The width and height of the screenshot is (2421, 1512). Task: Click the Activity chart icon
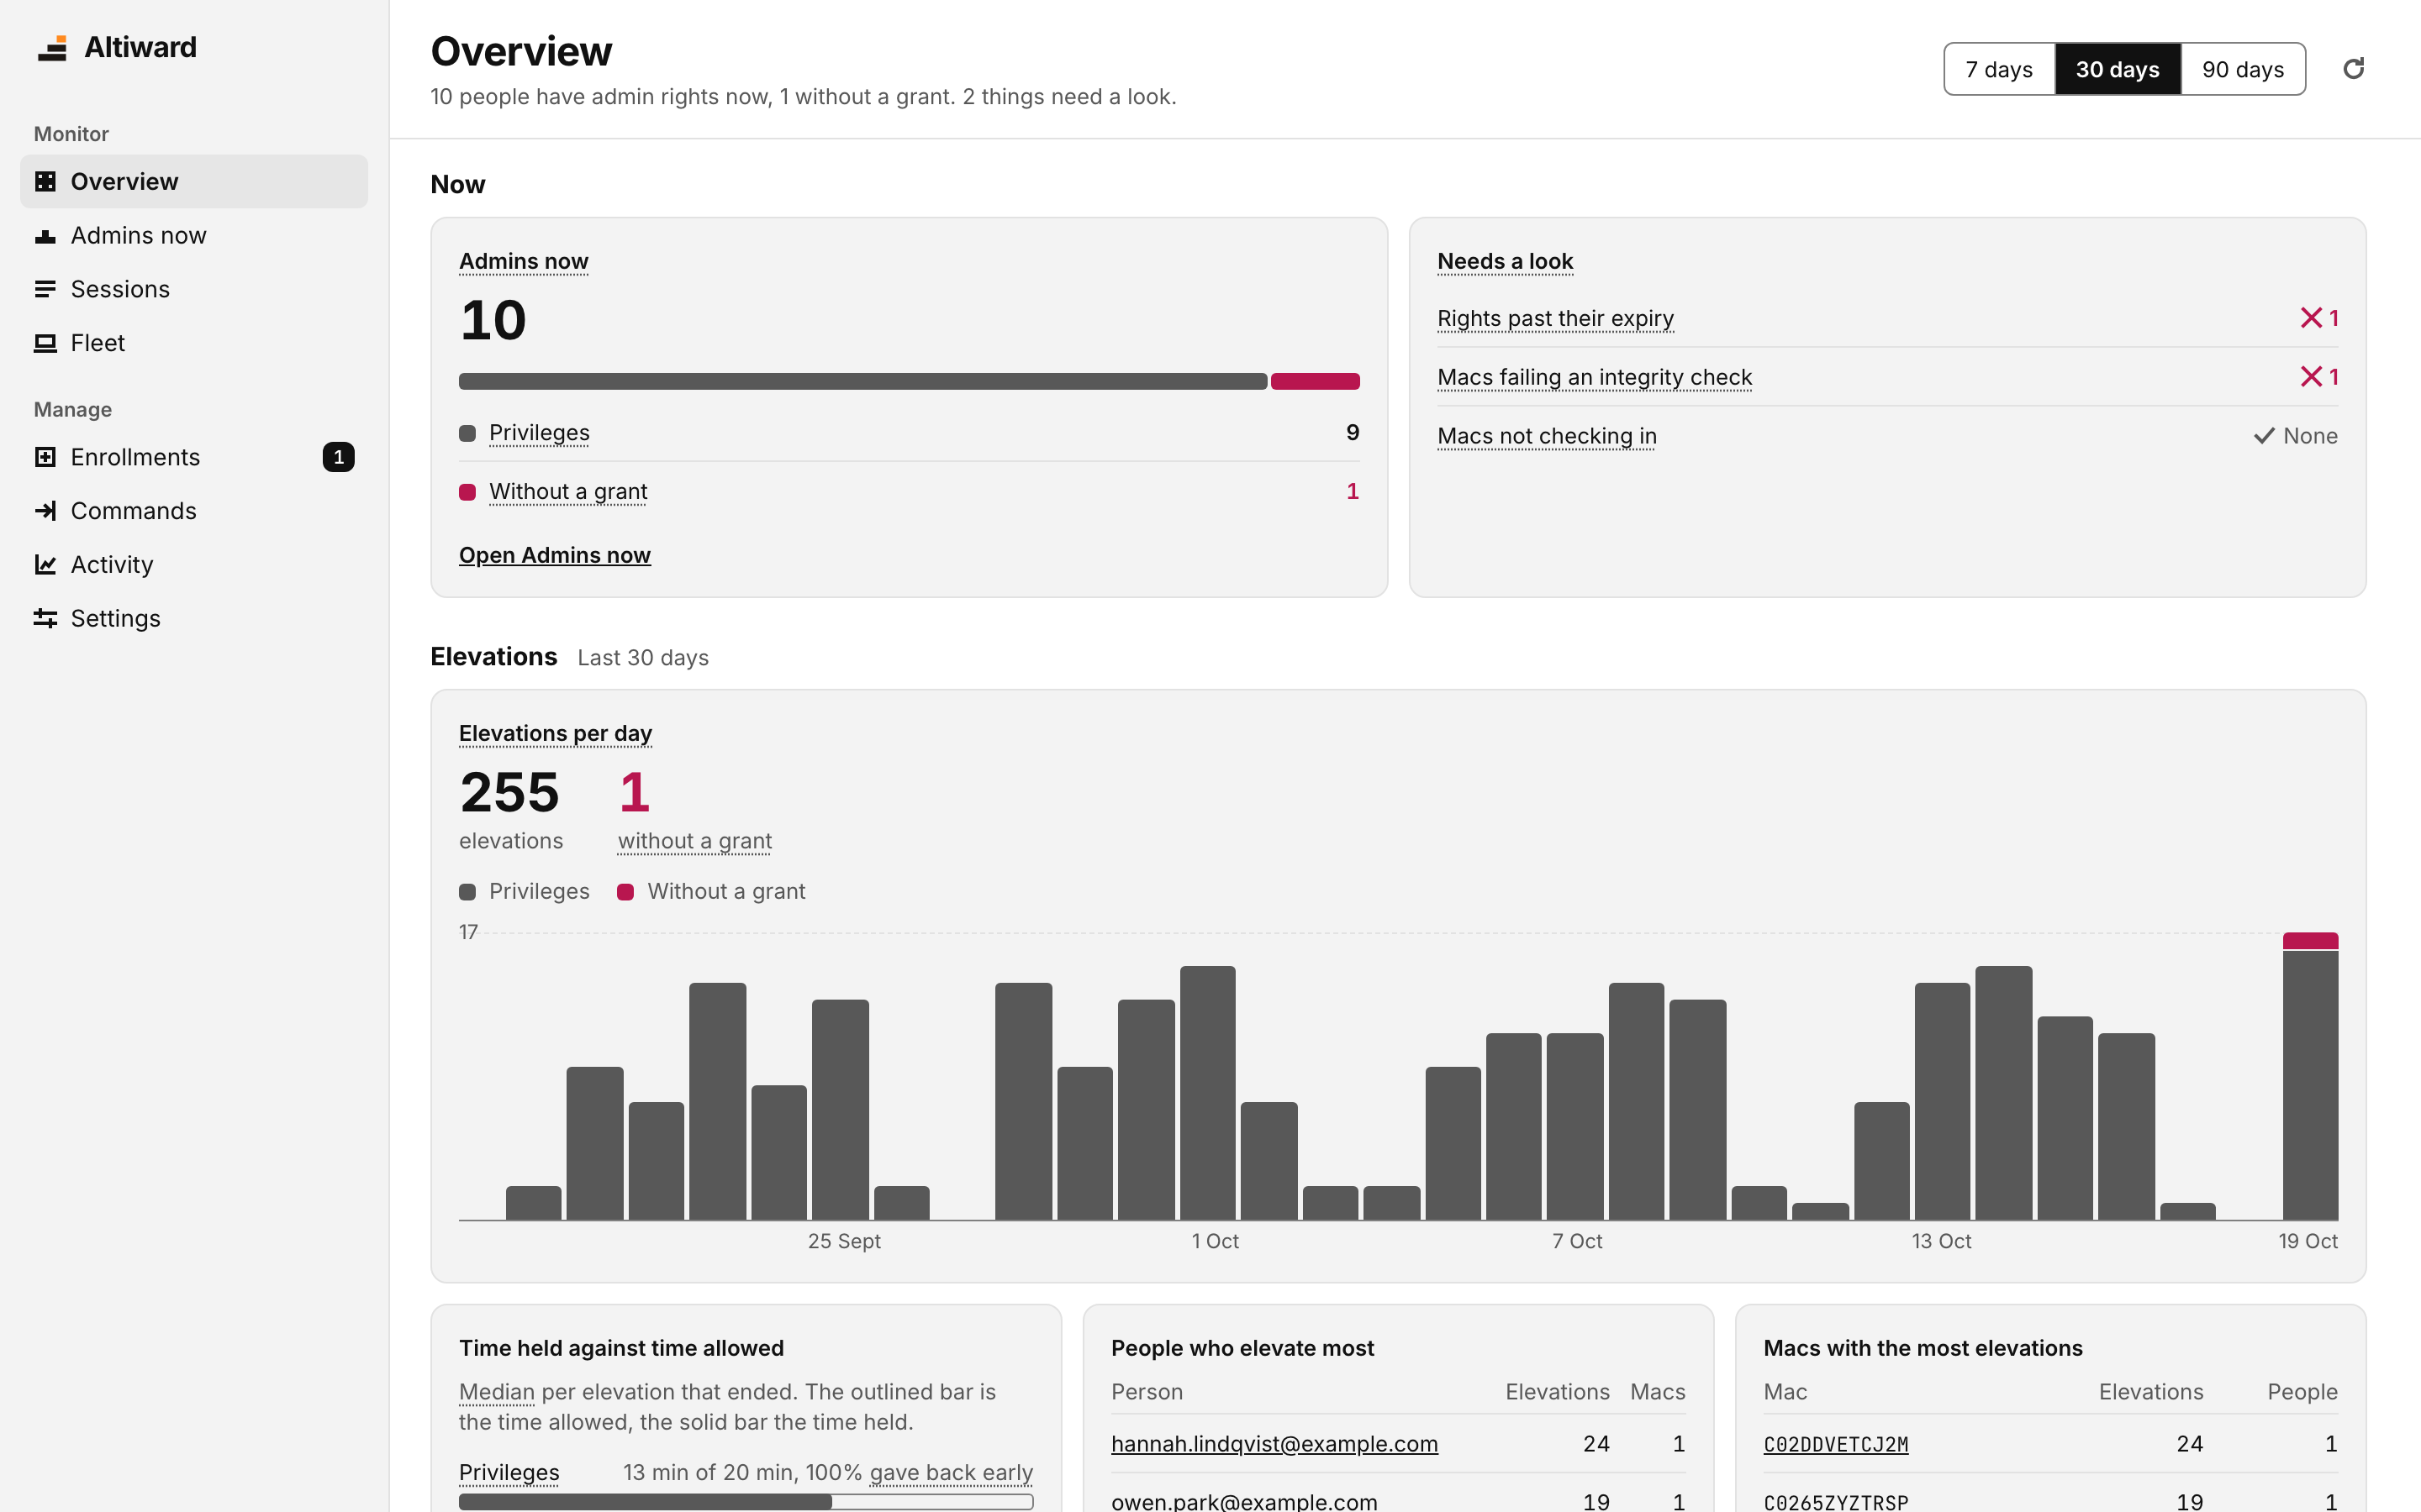click(x=45, y=565)
